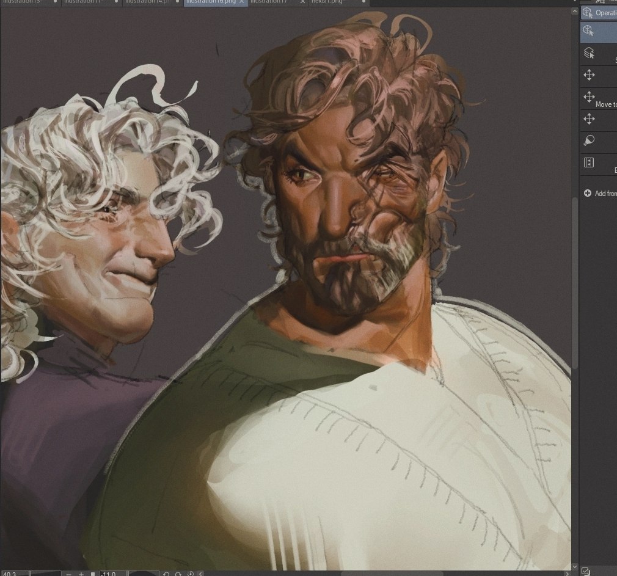Screen dimensions: 617x576
Task: Click the fit-to-screen icon beside zoom plus
Action: tap(93, 574)
